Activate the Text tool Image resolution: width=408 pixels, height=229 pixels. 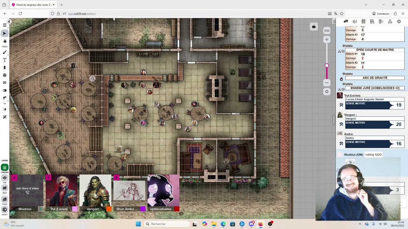tap(5, 60)
